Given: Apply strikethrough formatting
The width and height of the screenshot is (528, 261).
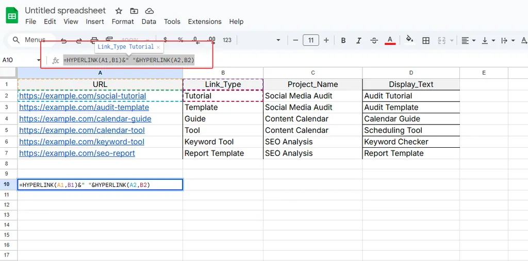Looking at the screenshot, I should click(374, 40).
